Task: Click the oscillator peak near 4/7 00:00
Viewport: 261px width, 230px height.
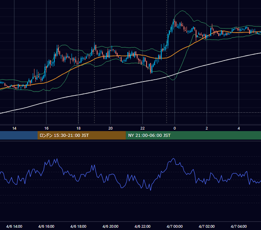Action: 173,159
